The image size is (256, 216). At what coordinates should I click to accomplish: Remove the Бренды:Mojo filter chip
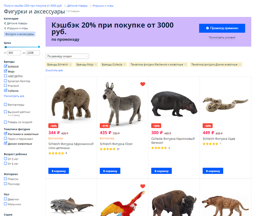click(96, 64)
